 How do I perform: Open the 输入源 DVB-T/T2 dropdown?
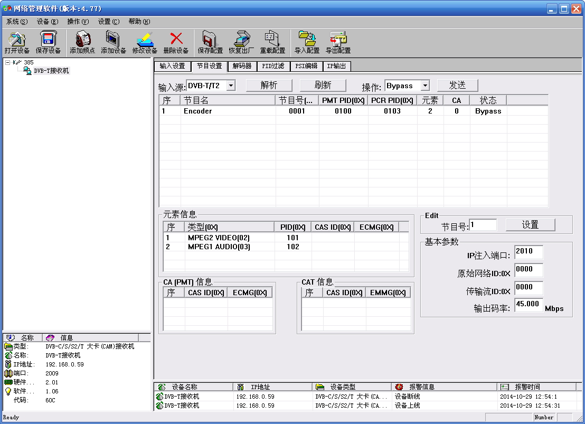(x=231, y=86)
